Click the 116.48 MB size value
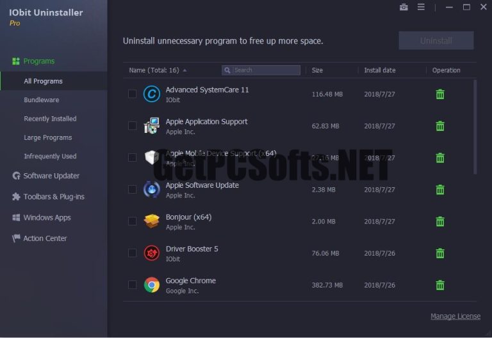This screenshot has width=492, height=338. [327, 94]
